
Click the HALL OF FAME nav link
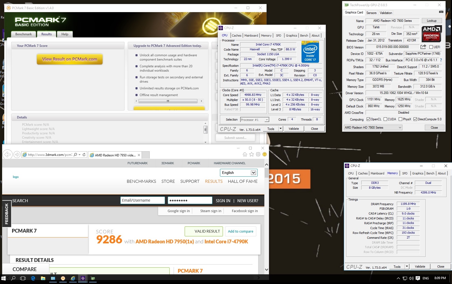(243, 181)
